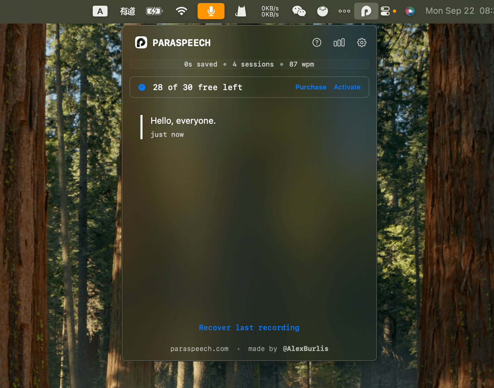Screen dimensions: 494x388
Task: Click the Paraspeech logo in the panel header
Action: click(x=141, y=43)
